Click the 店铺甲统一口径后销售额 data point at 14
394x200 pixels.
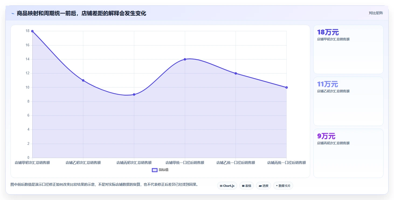coord(185,59)
